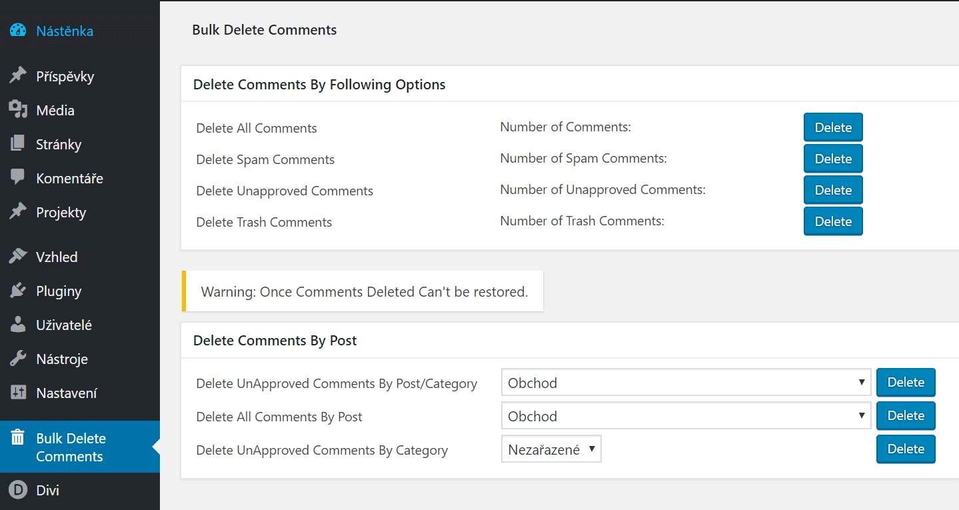The height and width of the screenshot is (510, 959).
Task: Click the Příspěvky pushpin icon
Action: click(x=18, y=76)
